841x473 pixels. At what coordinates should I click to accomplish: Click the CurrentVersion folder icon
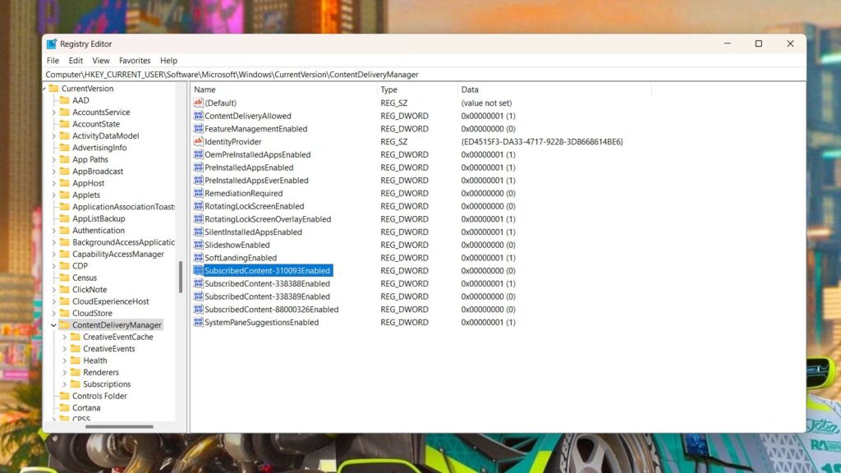click(53, 88)
